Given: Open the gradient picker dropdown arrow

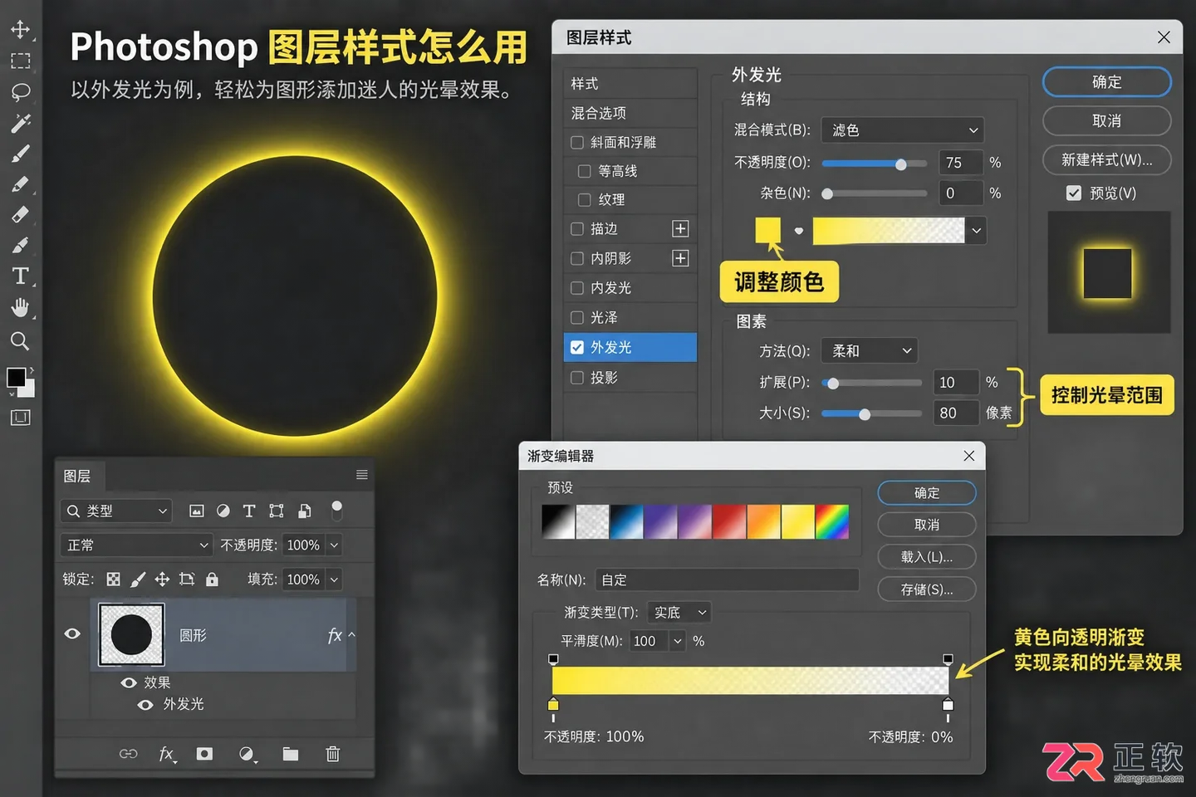Looking at the screenshot, I should pos(977,231).
